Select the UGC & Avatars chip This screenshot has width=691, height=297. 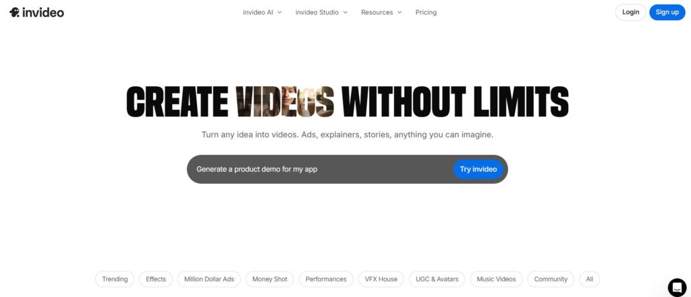[437, 279]
